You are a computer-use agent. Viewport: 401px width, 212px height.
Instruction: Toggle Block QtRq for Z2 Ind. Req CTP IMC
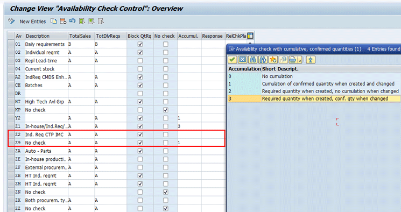pyautogui.click(x=140, y=135)
